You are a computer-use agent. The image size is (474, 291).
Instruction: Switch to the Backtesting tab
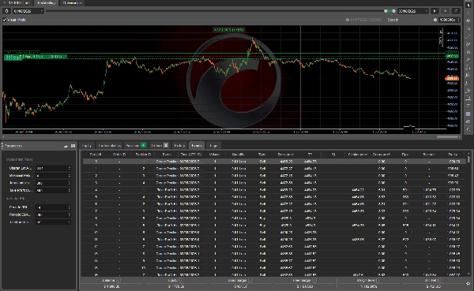47,3
